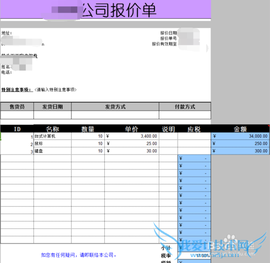270x263 pixels.
Task: Click the empty cell under 售货员
Action: (17, 115)
